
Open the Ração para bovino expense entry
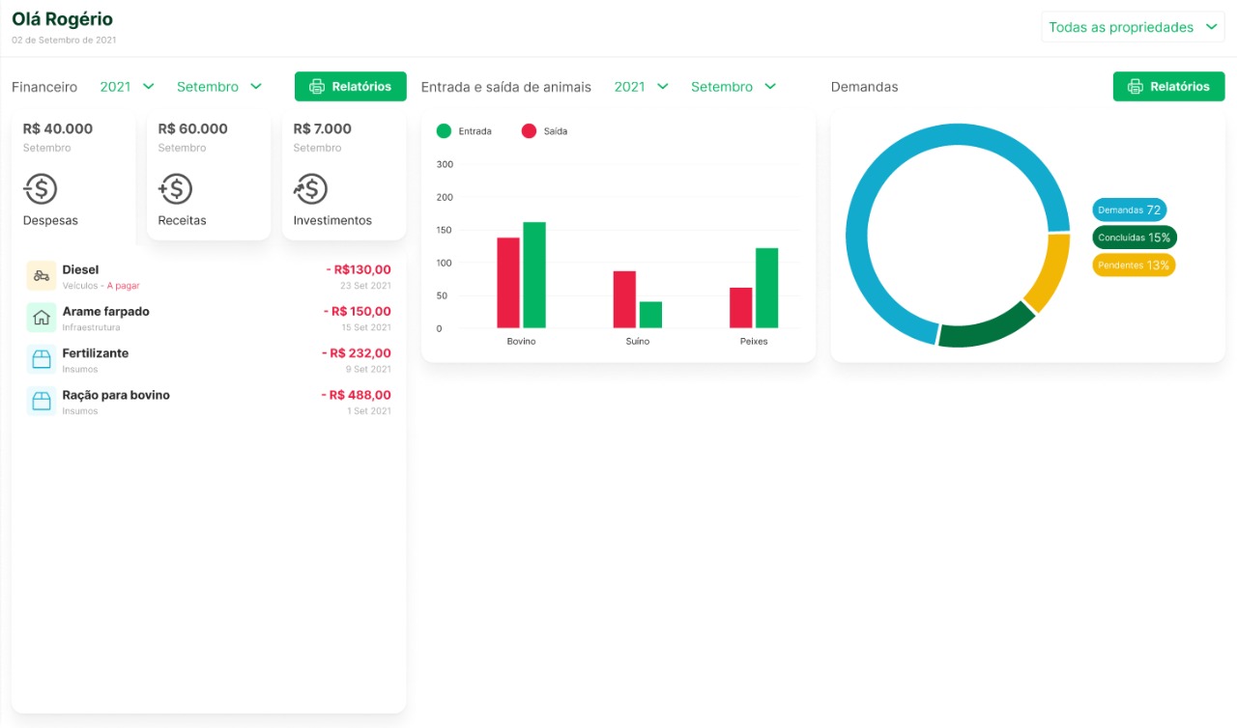pos(209,401)
